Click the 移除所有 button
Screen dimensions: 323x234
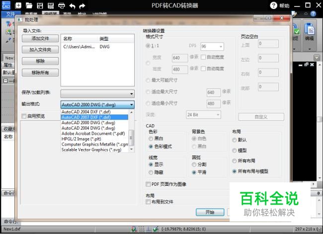[x=40, y=73]
